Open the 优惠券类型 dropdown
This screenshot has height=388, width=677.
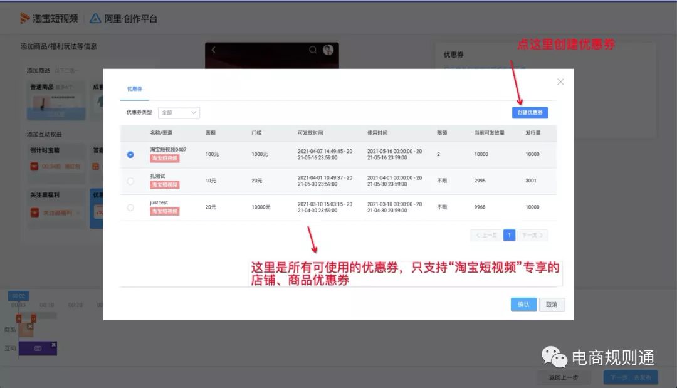179,113
